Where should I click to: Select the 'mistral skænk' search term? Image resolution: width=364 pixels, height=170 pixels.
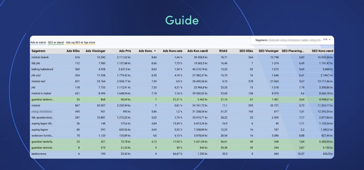click(40, 57)
